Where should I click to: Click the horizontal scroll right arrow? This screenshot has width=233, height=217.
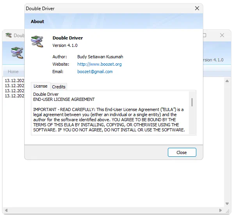[221, 210]
